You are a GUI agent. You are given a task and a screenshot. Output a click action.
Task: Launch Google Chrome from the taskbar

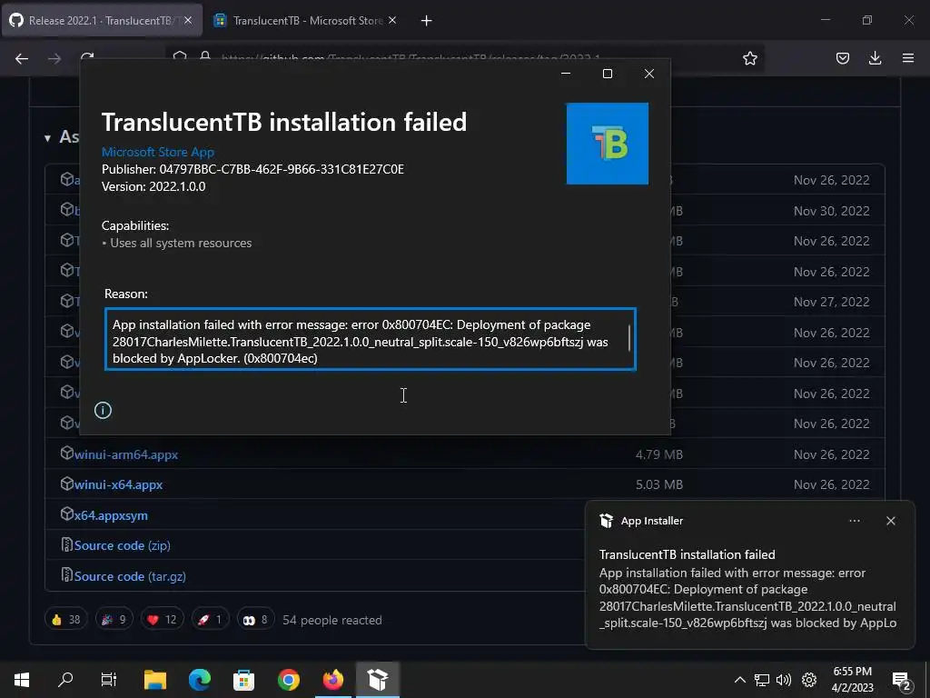(x=288, y=680)
